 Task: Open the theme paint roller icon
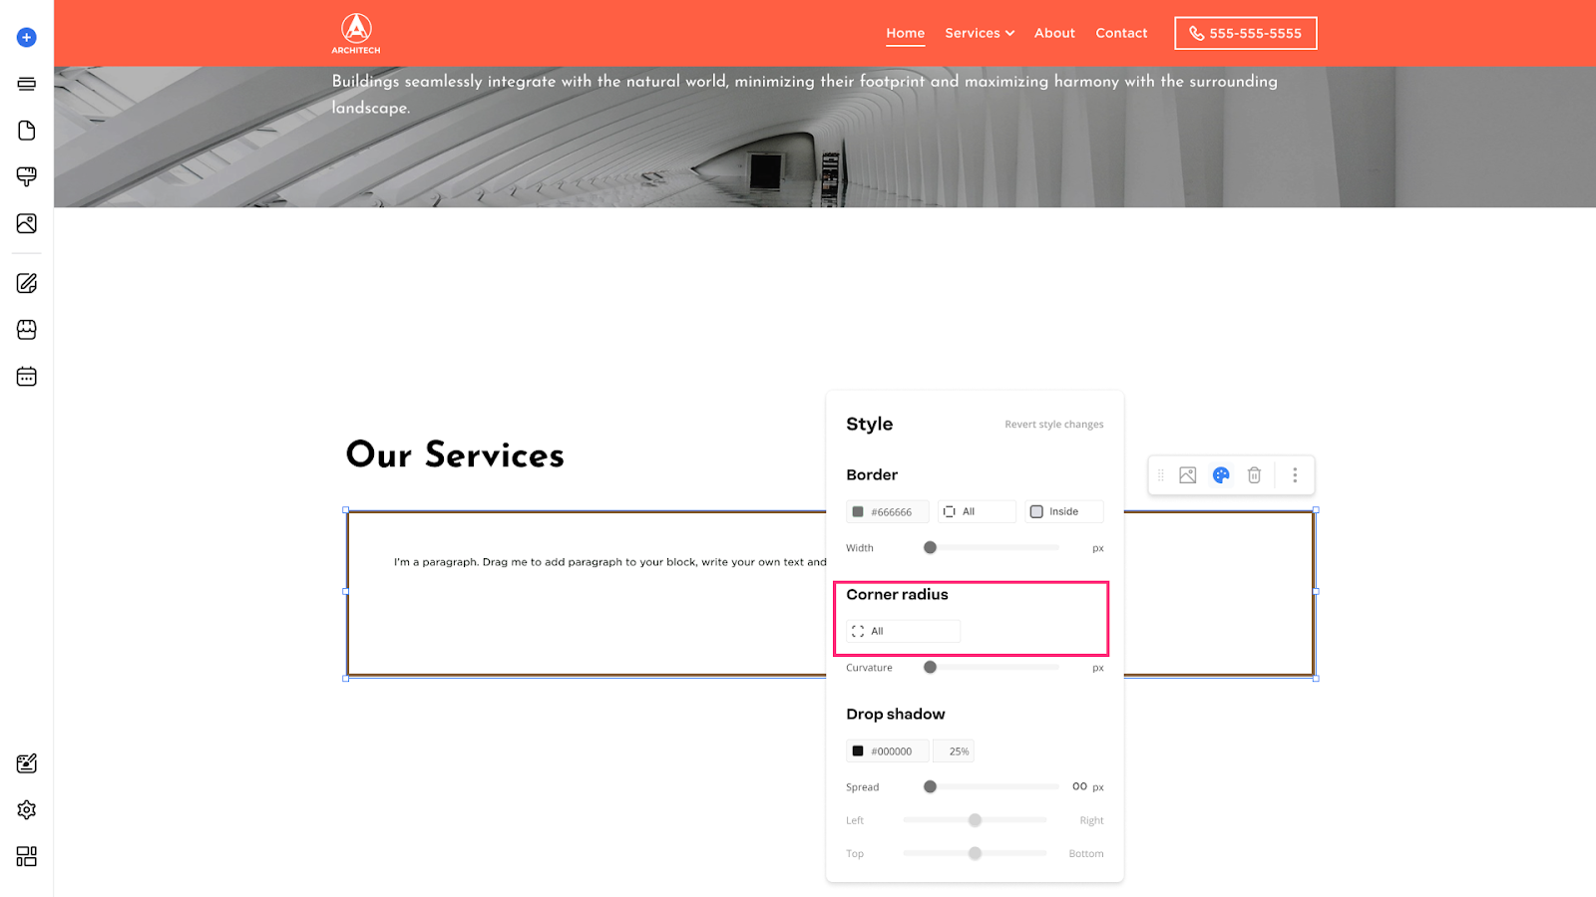(27, 176)
